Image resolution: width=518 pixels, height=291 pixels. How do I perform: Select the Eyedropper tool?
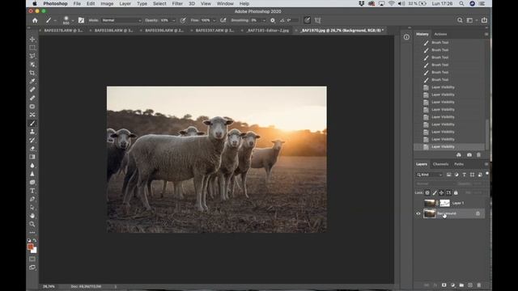tap(32, 81)
